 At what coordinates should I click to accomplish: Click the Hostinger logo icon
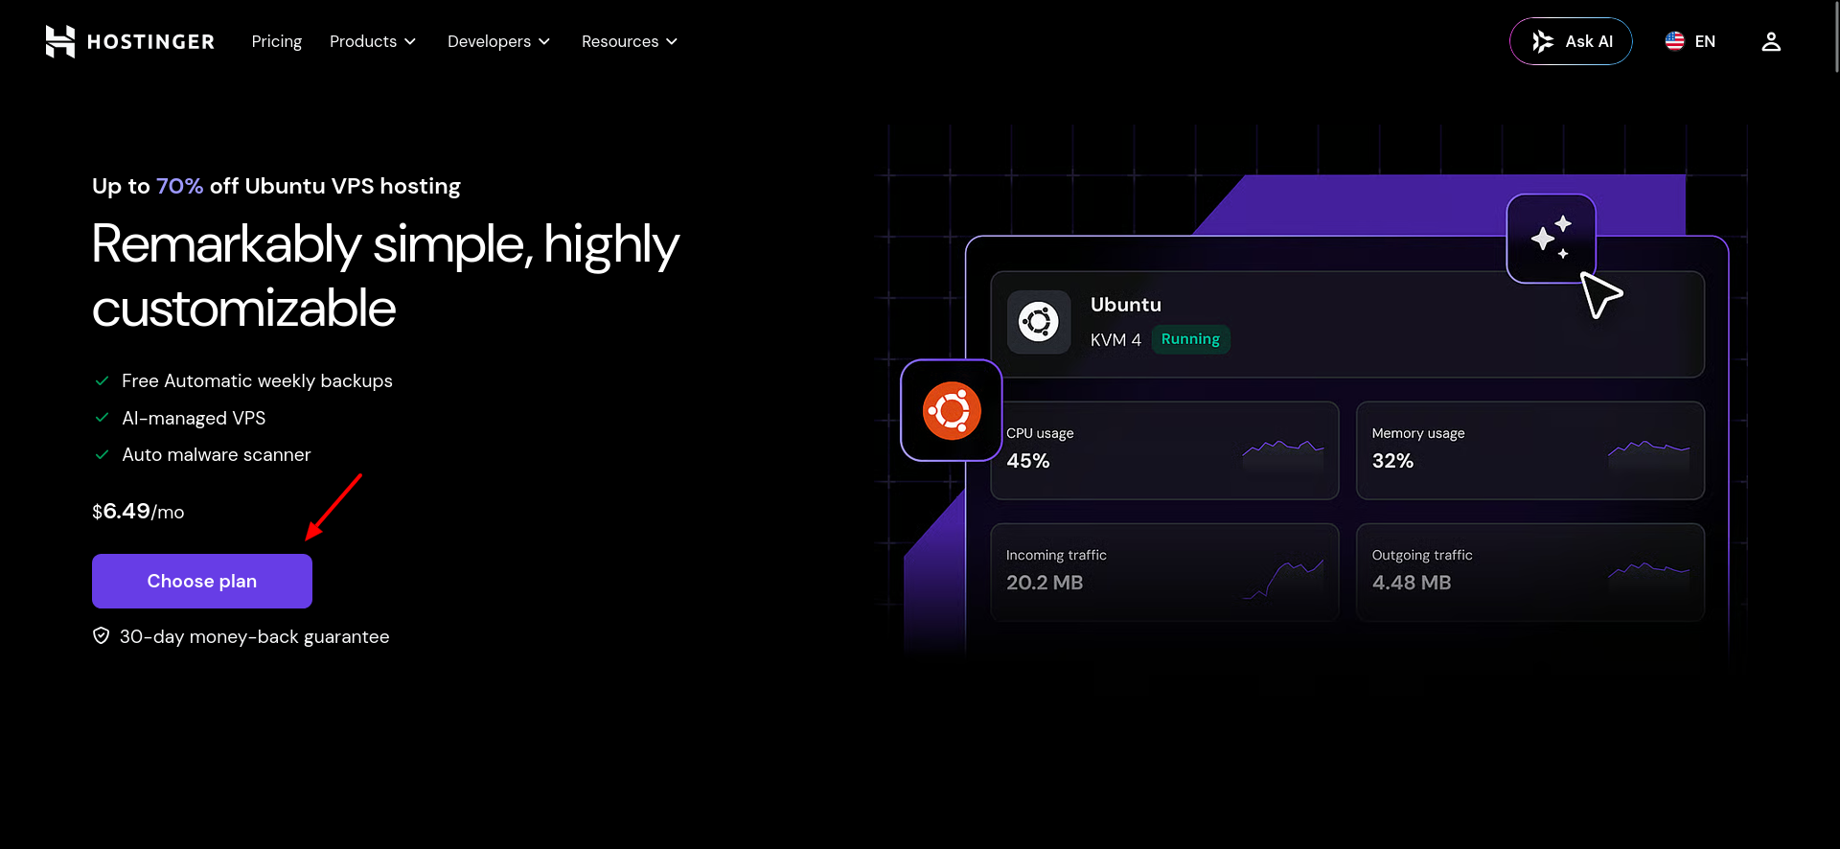pos(60,41)
